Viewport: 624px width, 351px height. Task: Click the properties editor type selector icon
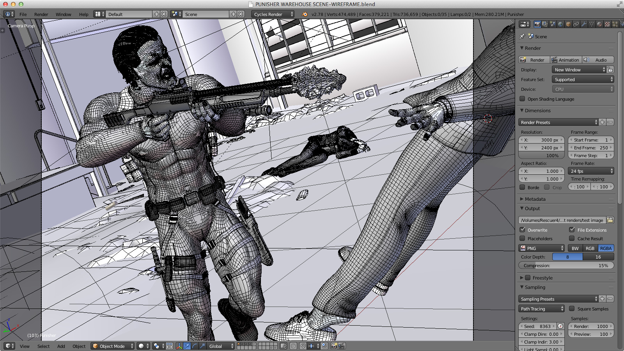(x=525, y=24)
